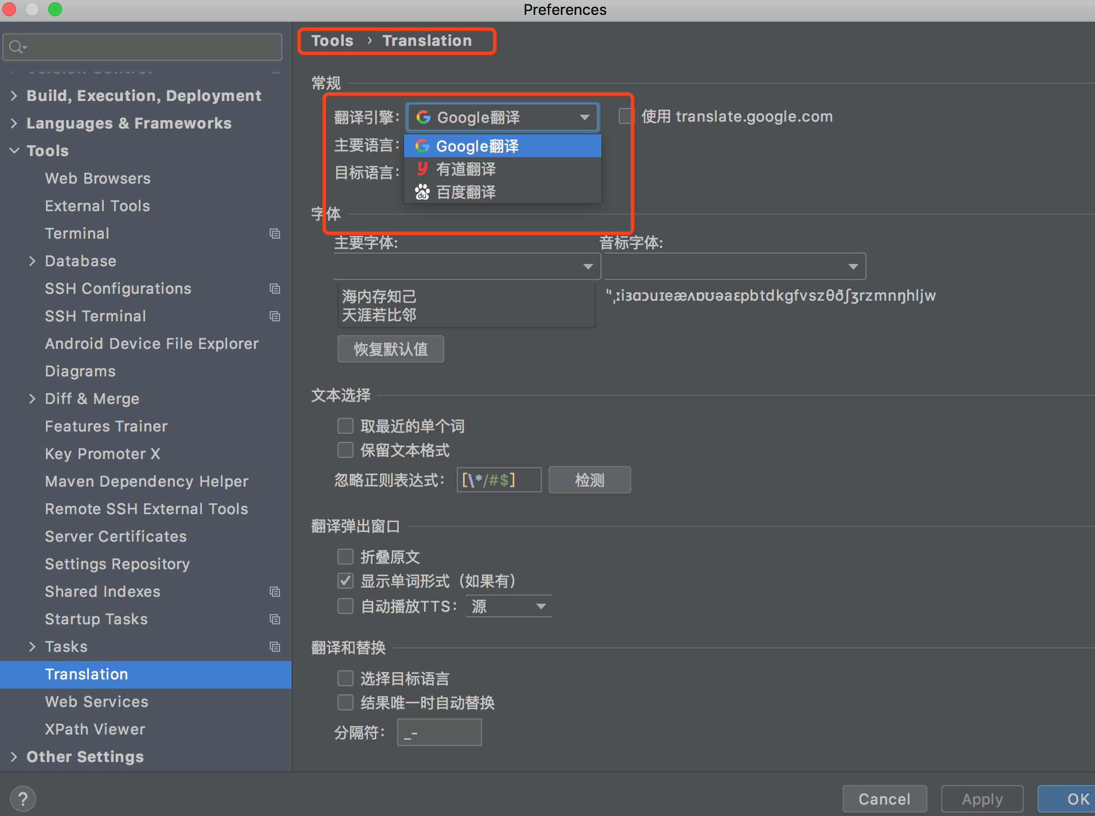
Task: Select Google翻译 from the engine list
Action: coord(503,146)
